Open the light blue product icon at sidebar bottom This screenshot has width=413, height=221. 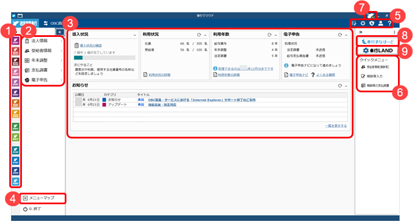click(x=16, y=181)
